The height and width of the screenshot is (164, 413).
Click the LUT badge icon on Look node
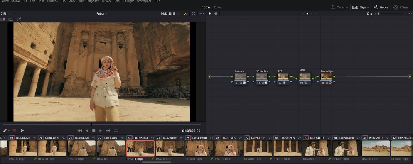click(306, 83)
